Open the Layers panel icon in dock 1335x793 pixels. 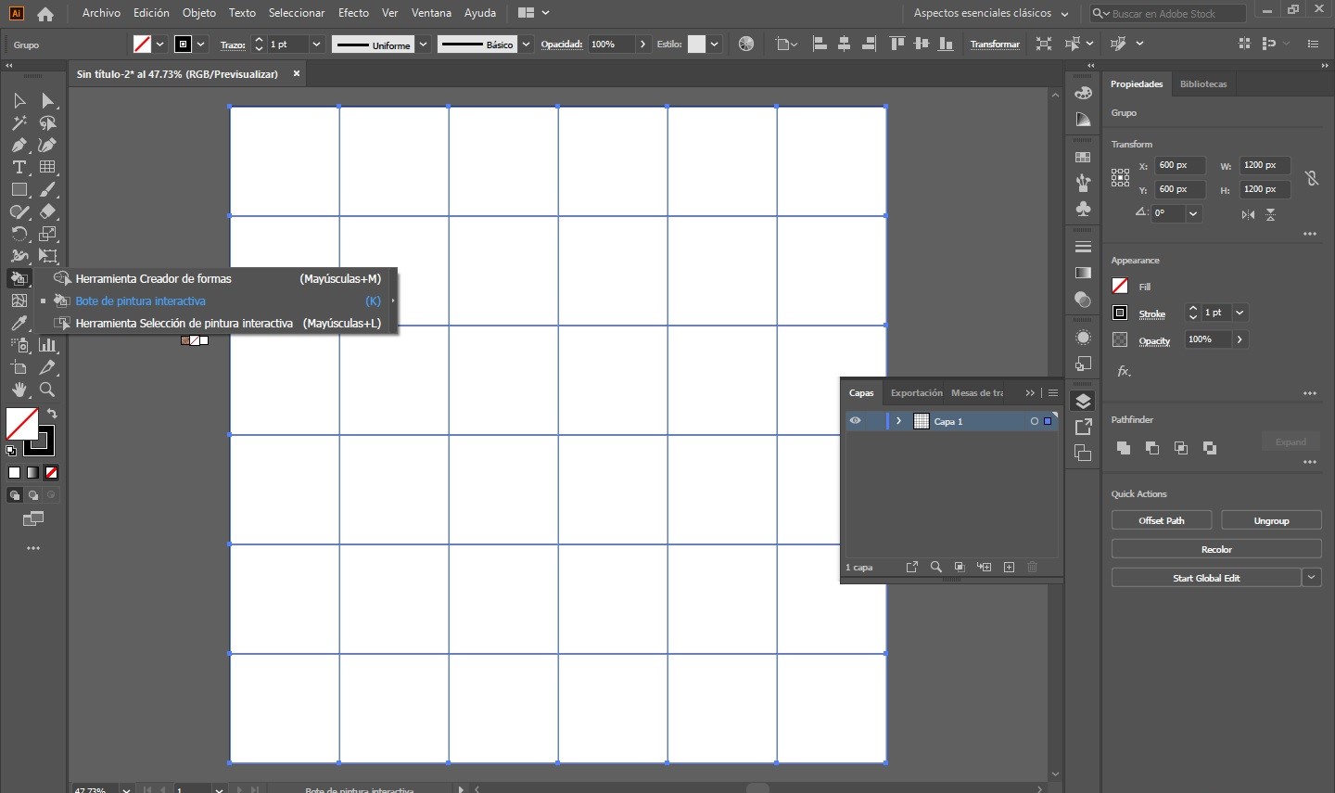[1083, 401]
